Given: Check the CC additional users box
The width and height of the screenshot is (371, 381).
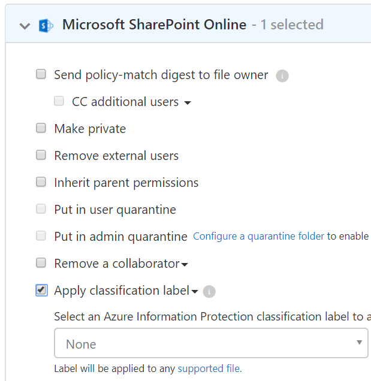Looking at the screenshot, I should (x=59, y=102).
